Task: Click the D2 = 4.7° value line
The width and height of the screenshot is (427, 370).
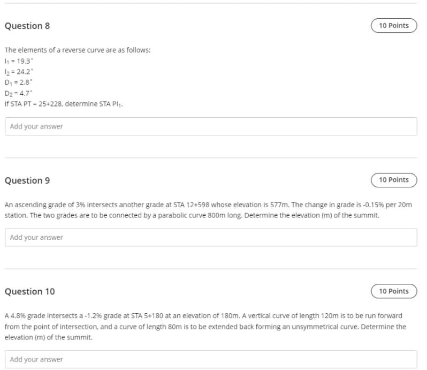Action: [x=18, y=93]
